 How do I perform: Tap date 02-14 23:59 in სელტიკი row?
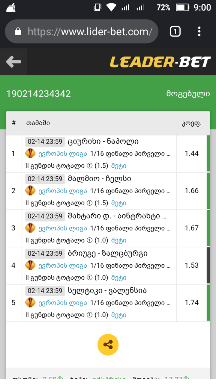(45, 291)
